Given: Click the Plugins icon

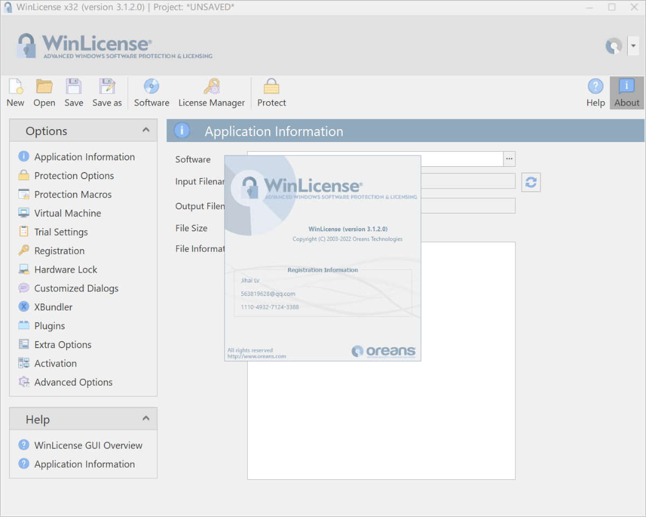Looking at the screenshot, I should tap(24, 326).
